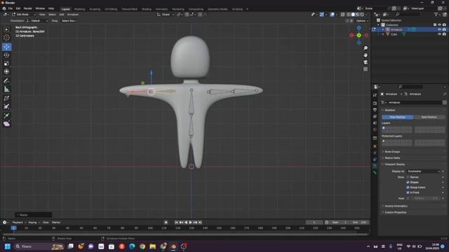The height and width of the screenshot is (252, 449).
Task: Activate the Scale tool
Action: (x=6, y=64)
